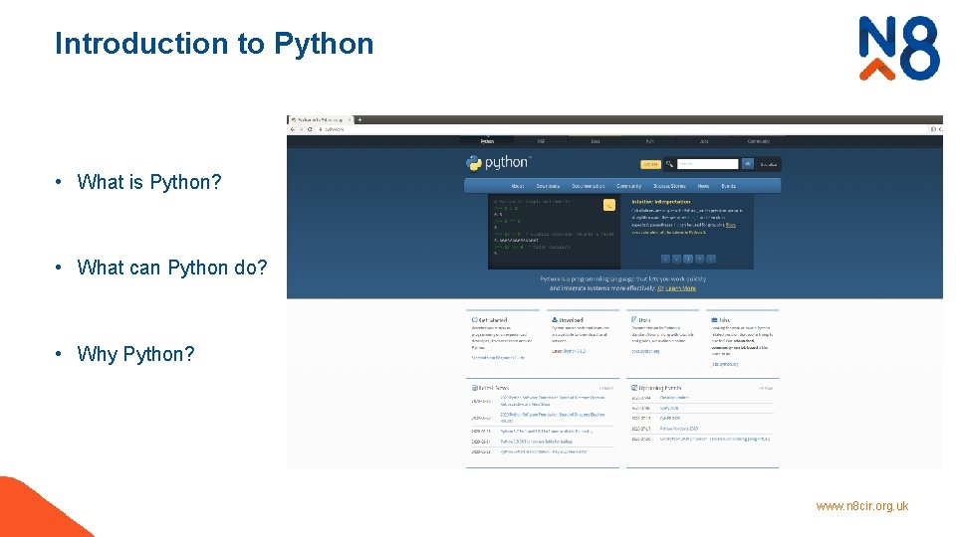Open the Events navigation menu
This screenshot has width=956, height=537.
[729, 186]
